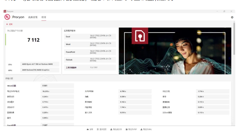Click the Excel version row
Viewport: 238px width, 131px height.
click(x=90, y=37)
